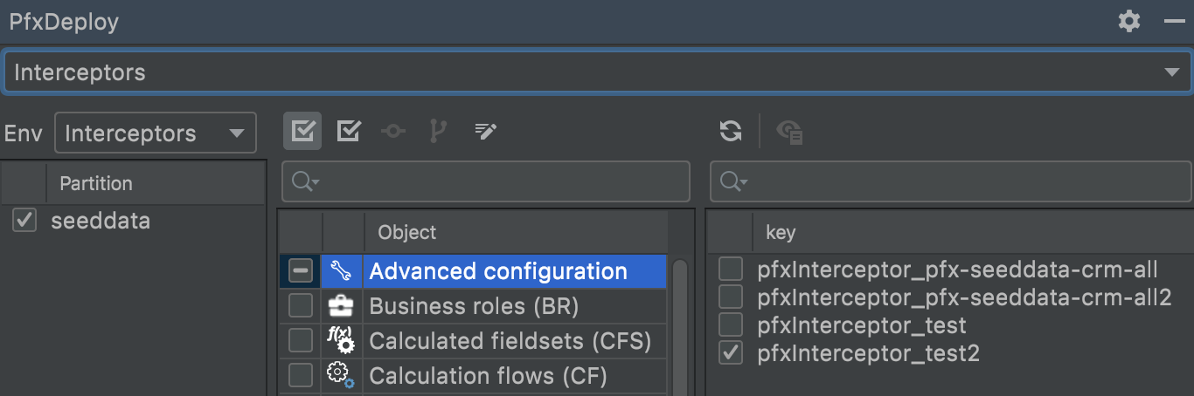Uncheck the seeddata partition checkbox
Viewport: 1194px width, 396px height.
pyautogui.click(x=24, y=222)
